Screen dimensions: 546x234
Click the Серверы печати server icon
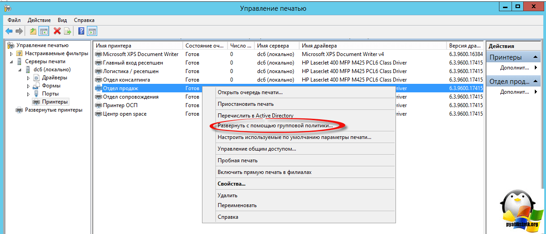[19, 61]
